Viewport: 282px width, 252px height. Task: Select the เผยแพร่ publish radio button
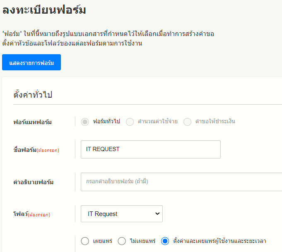click(x=85, y=241)
